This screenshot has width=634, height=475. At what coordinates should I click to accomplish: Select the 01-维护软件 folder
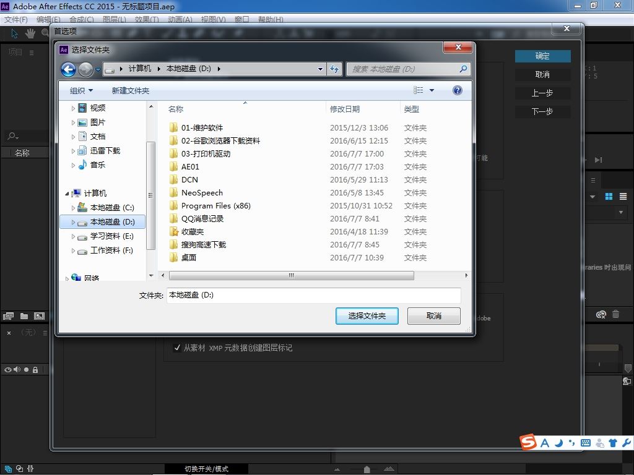click(x=202, y=127)
